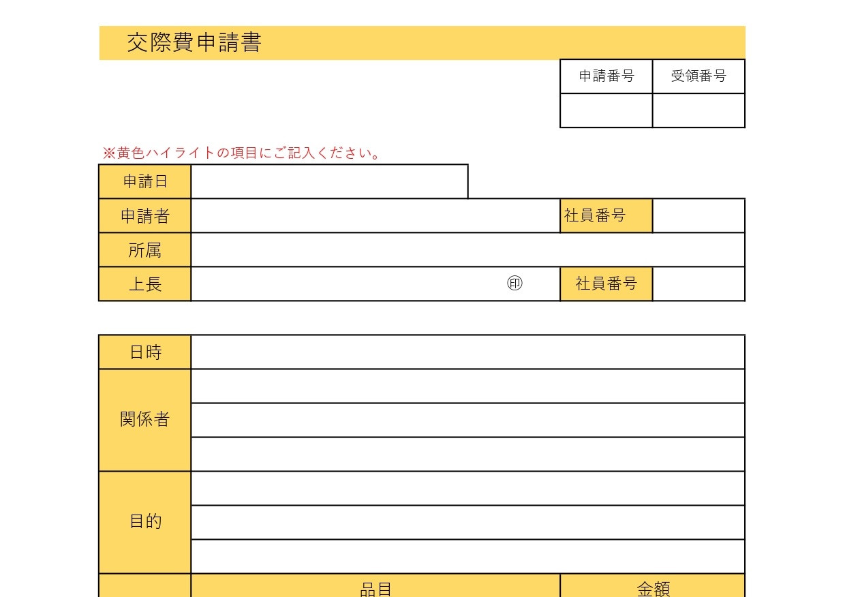Click the first empty row beside 目的
This screenshot has width=845, height=597.
click(x=468, y=487)
